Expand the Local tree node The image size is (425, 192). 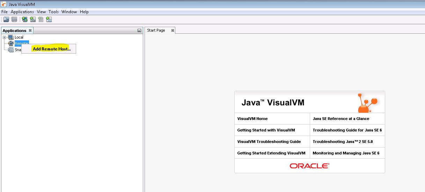4,37
